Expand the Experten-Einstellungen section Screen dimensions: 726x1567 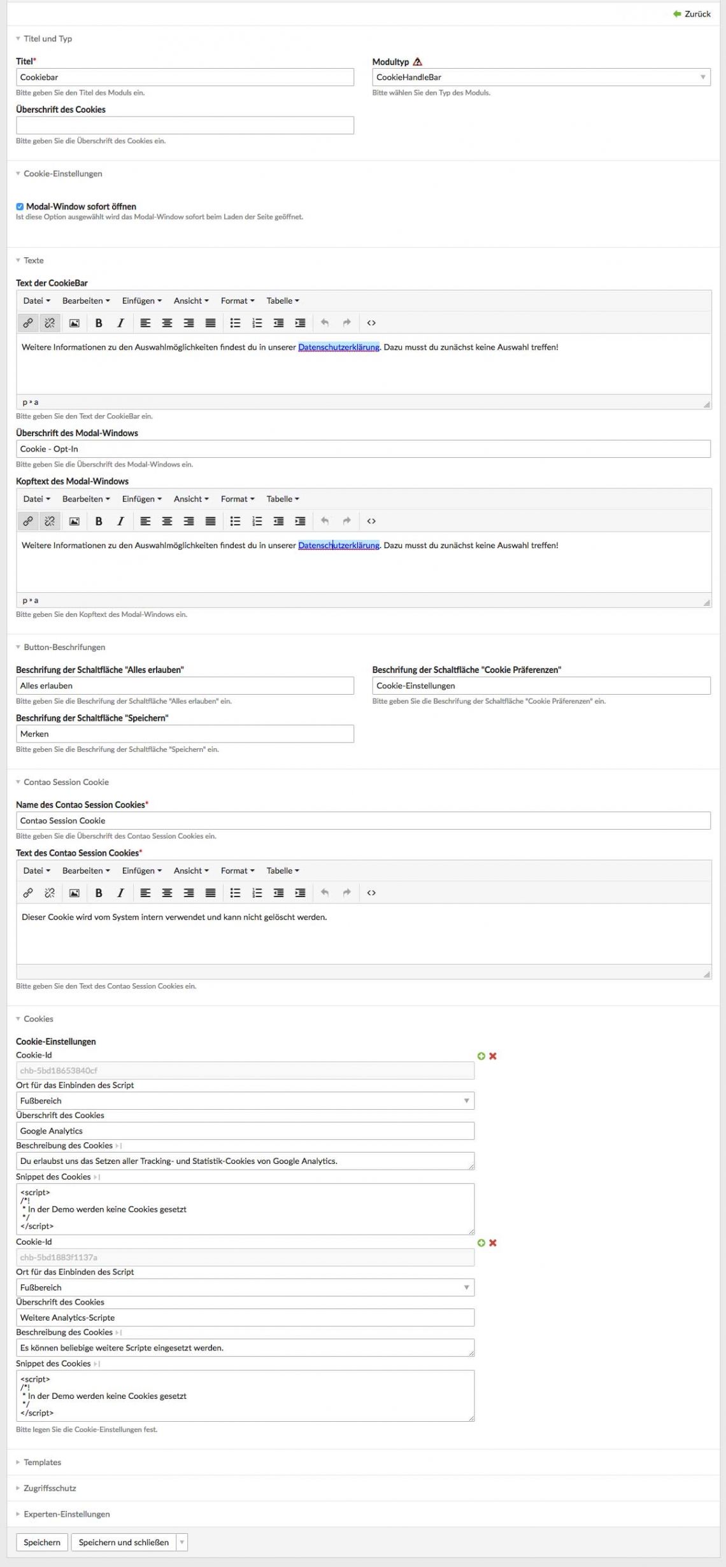pos(66,1514)
